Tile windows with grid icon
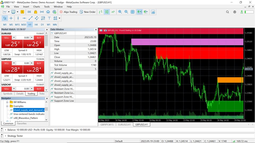This screenshot has height=143, width=255. (x=133, y=12)
